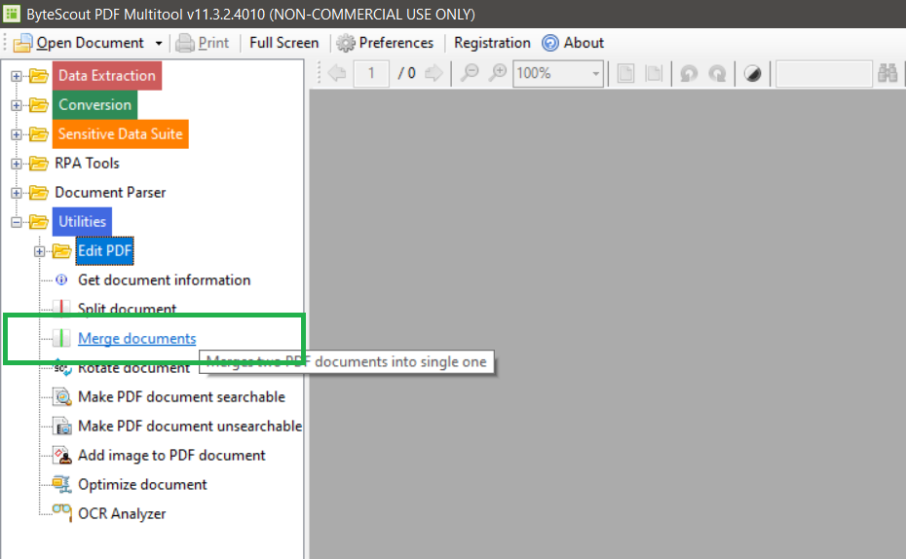
Task: Click the Open Document toolbar button
Action: click(79, 43)
